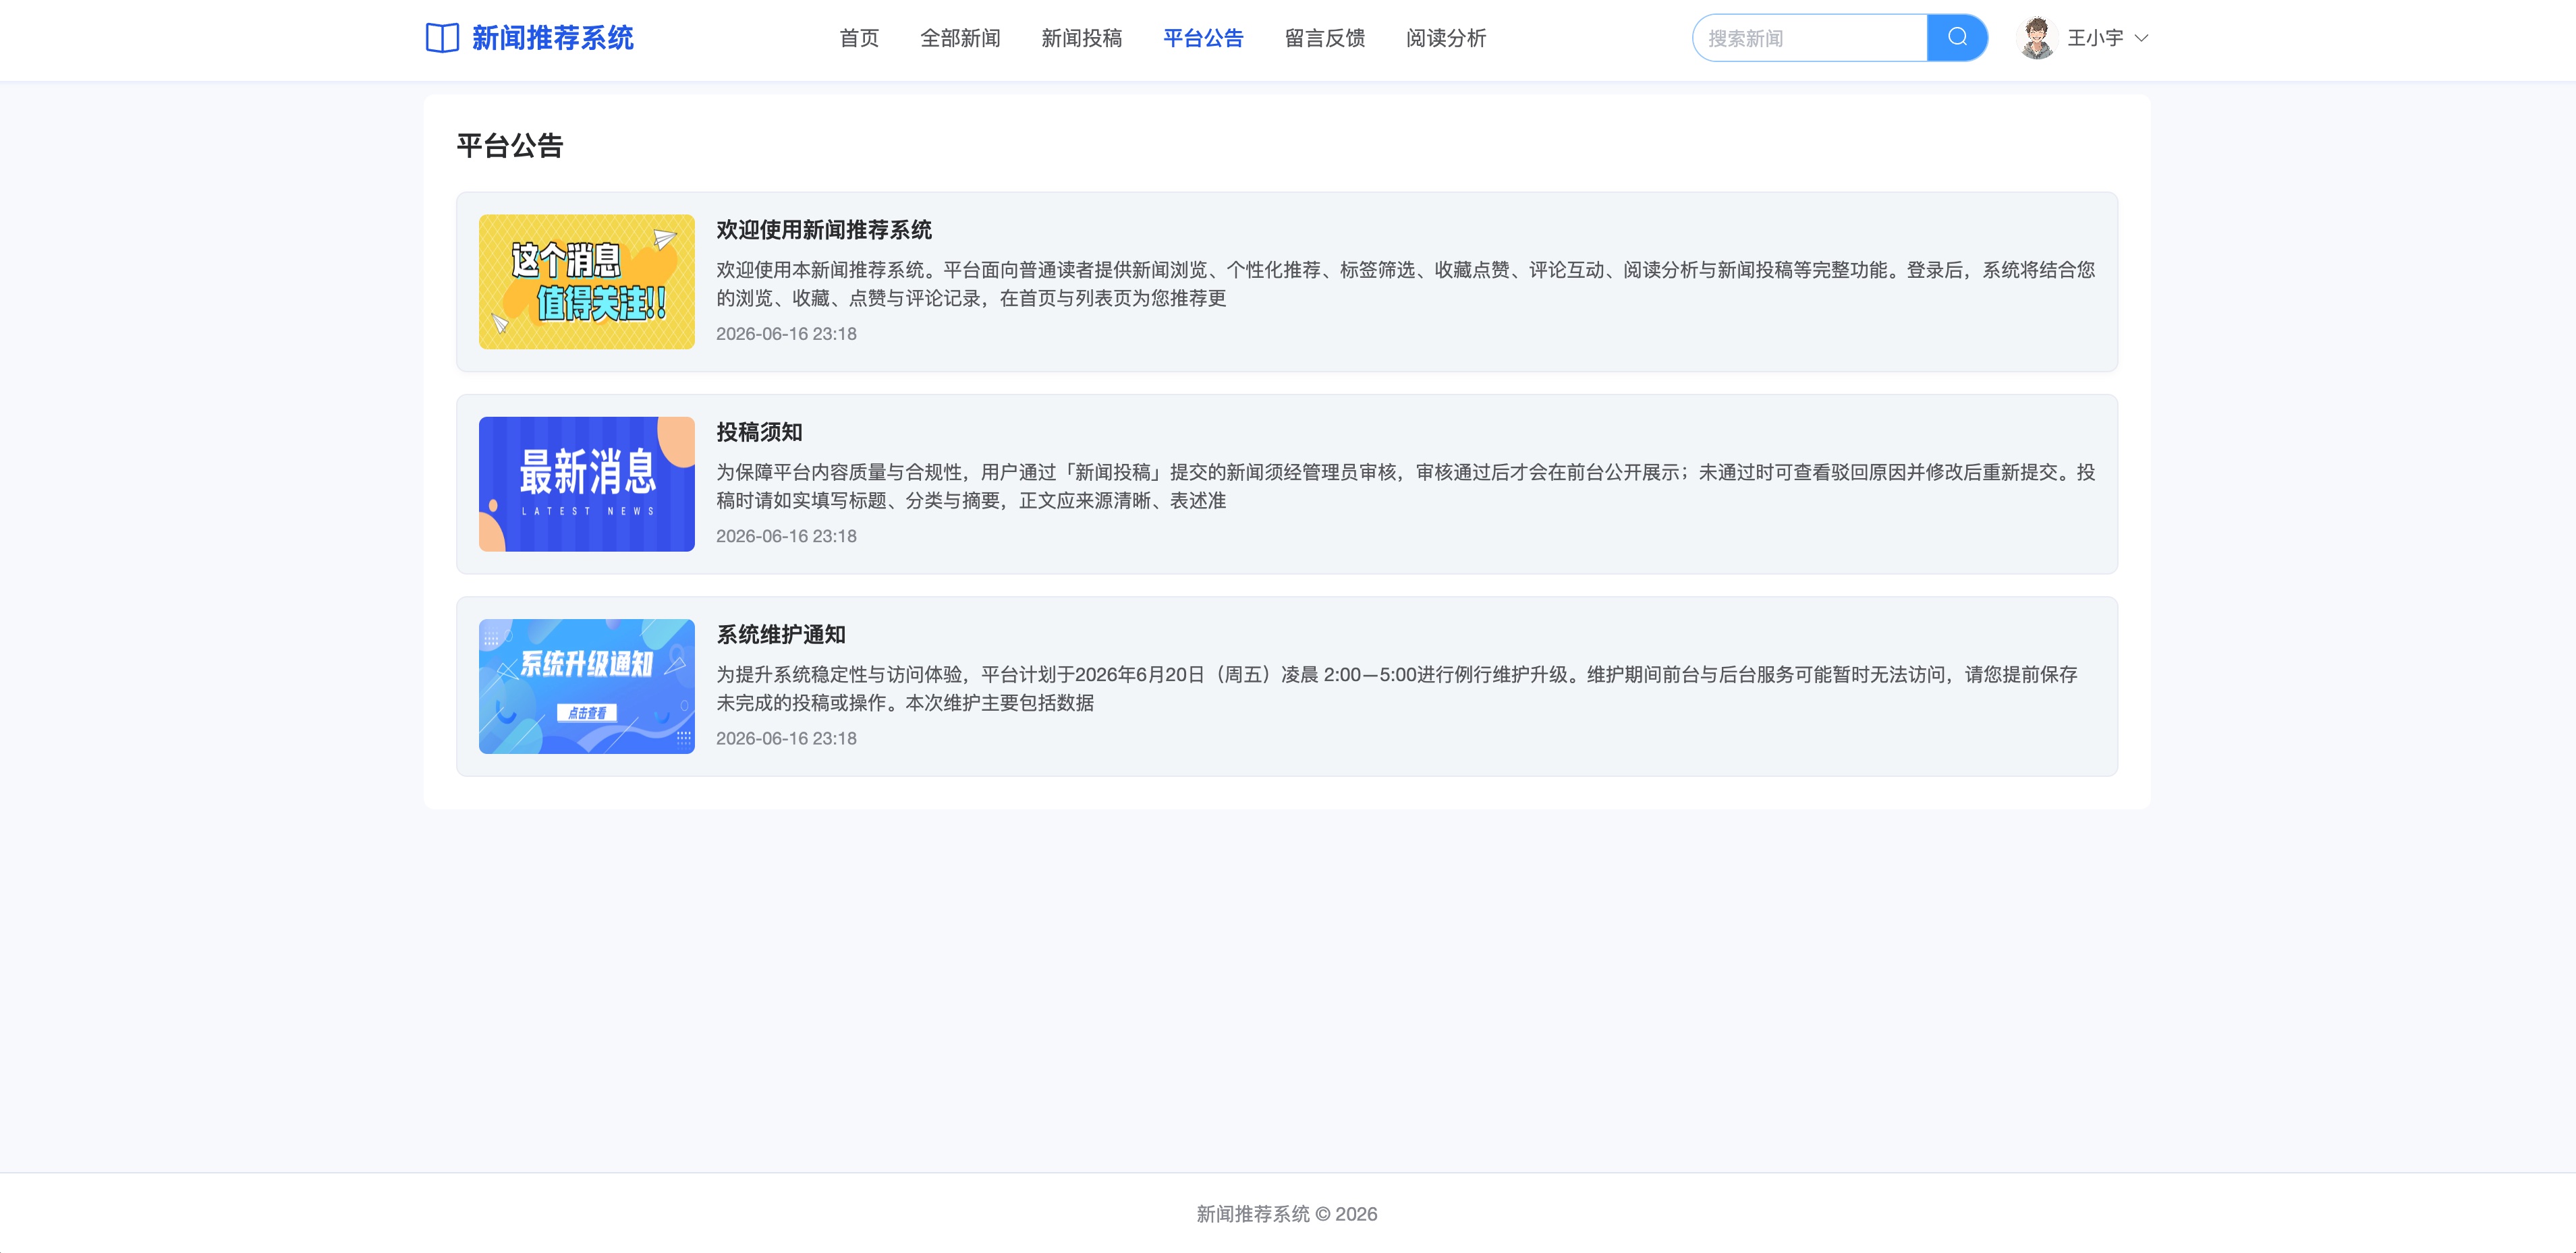Focus the 搜索新闻 search field
The height and width of the screenshot is (1253, 2576).
click(1810, 38)
